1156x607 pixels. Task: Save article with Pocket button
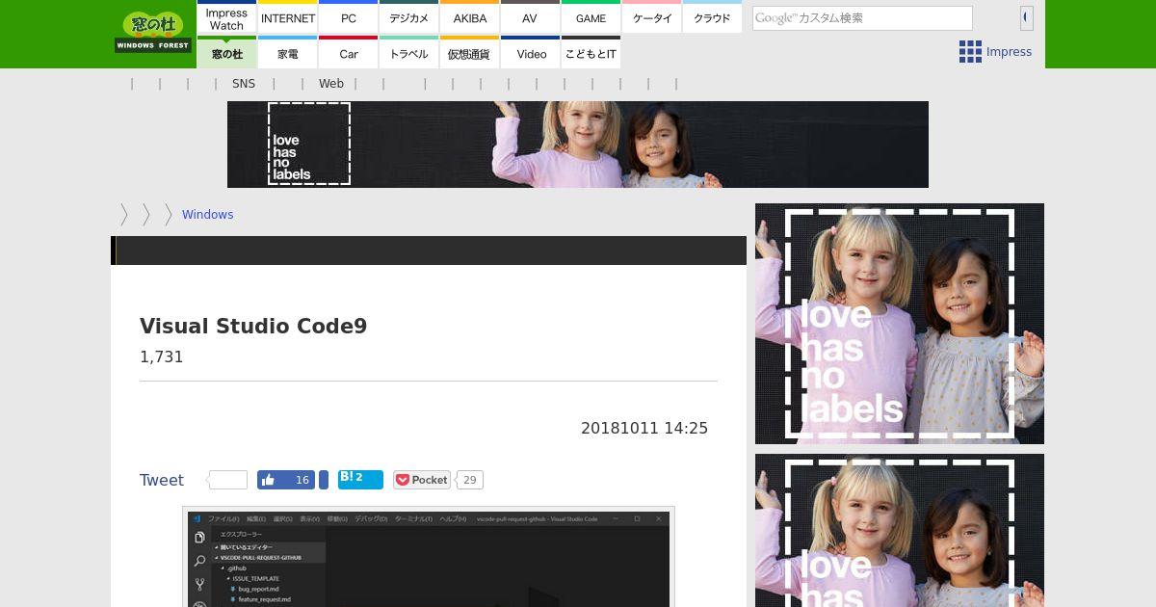coord(422,480)
